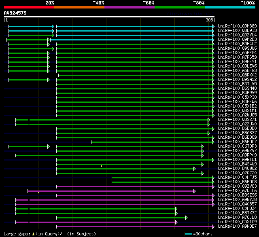Click the cyan ~100% identity legend segment
Image resolution: width=259 pixels, height=237 pixels.
click(x=230, y=7)
